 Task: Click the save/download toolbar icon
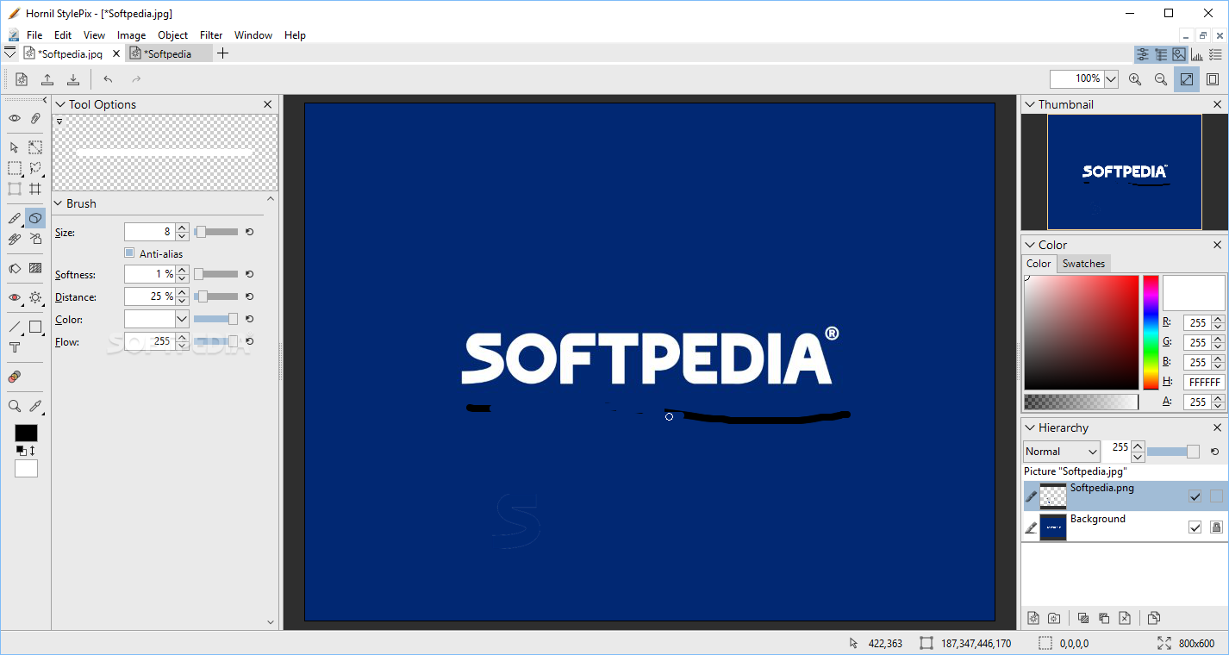coord(73,79)
